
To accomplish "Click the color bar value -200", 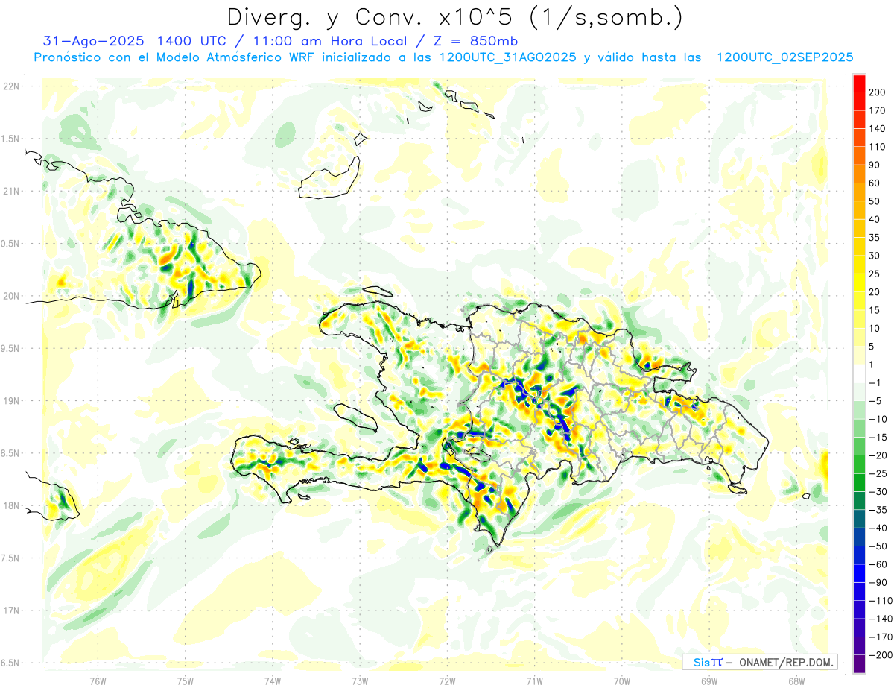I will (x=881, y=655).
